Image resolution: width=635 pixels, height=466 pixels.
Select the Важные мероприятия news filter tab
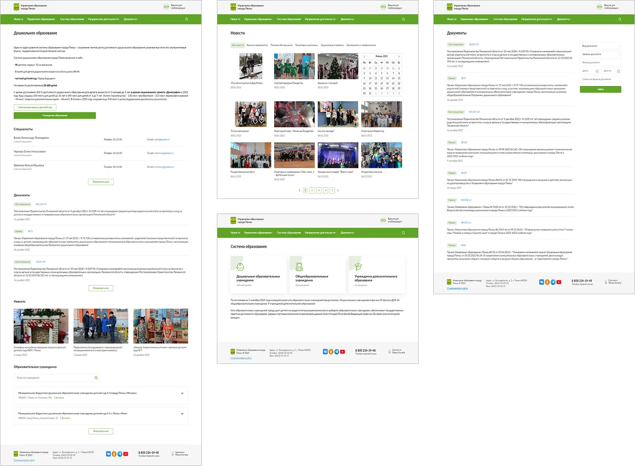click(257, 45)
